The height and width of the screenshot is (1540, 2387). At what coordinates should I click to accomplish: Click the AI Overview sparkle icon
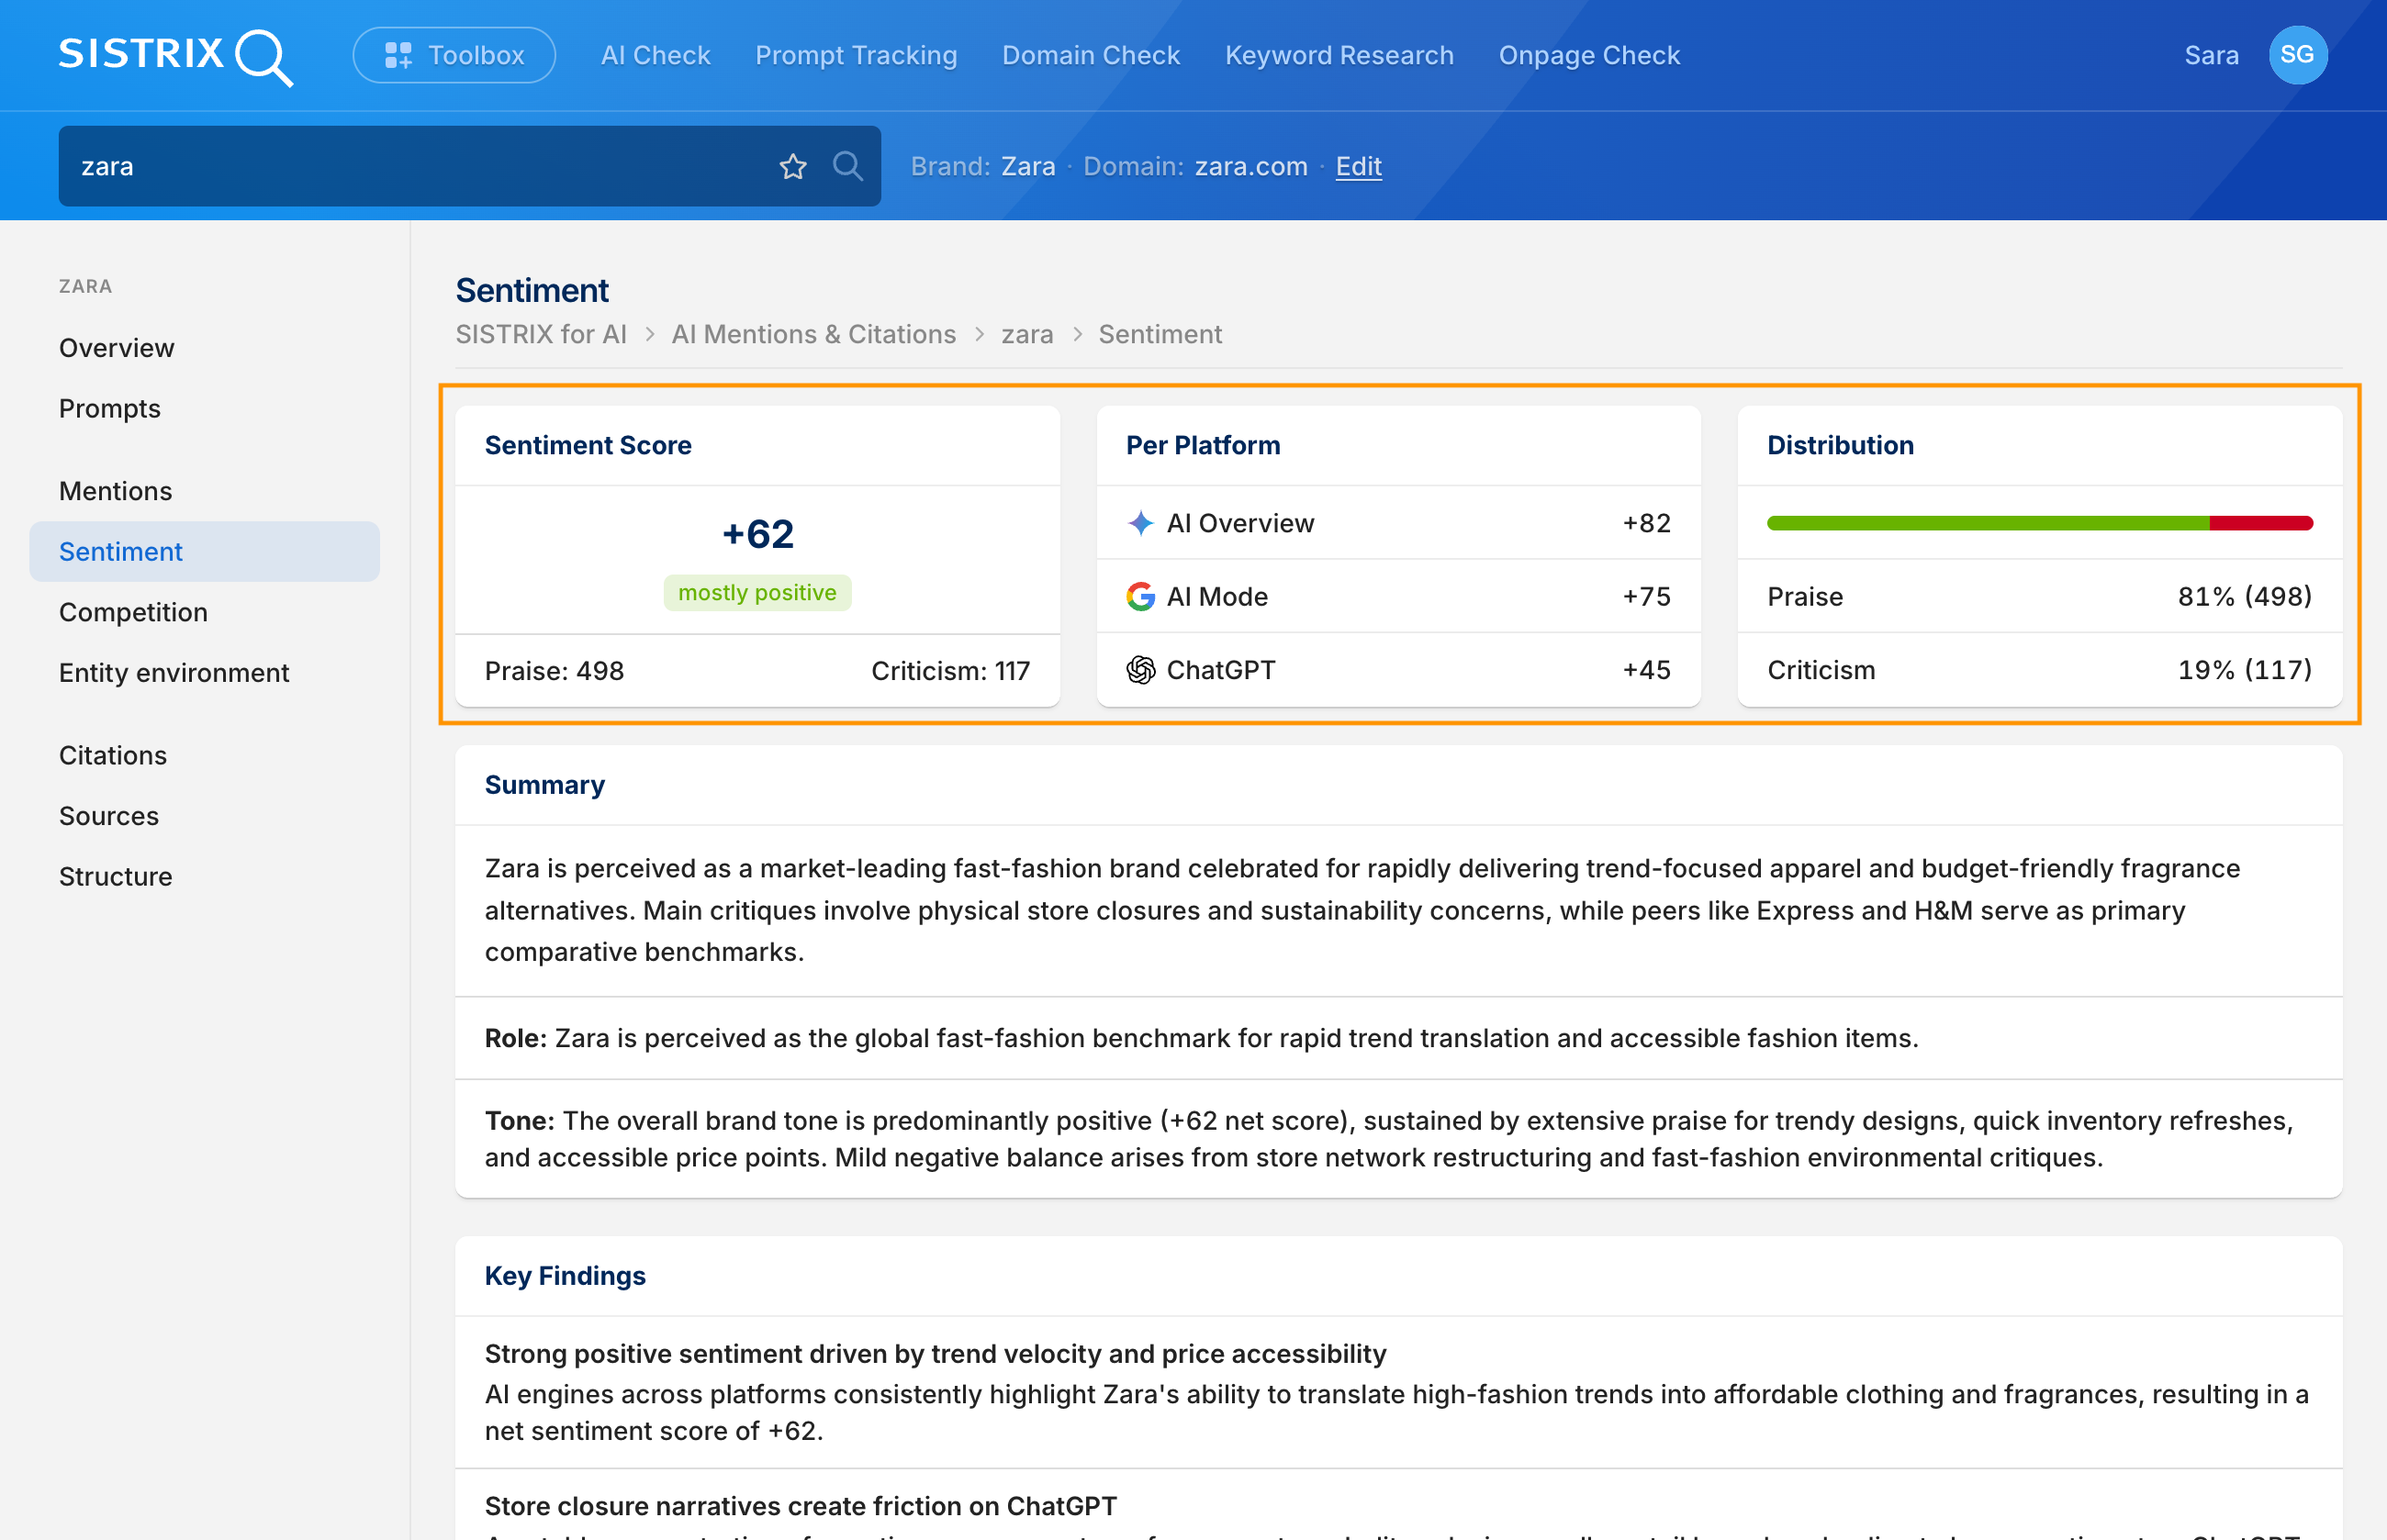click(1140, 523)
